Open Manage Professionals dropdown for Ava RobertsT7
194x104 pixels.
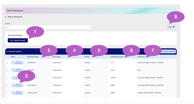[x=17, y=63]
